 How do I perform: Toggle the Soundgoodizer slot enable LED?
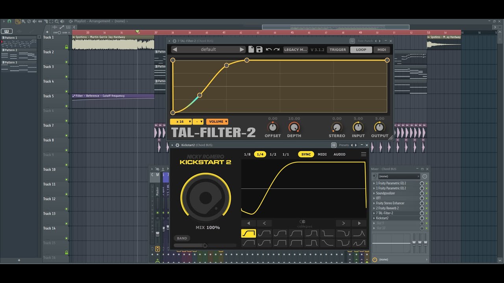click(426, 193)
